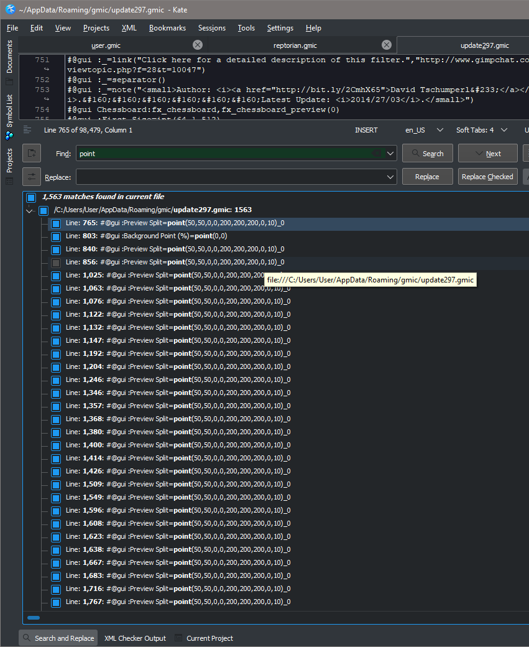Open the Replace history dropdown
Viewport: 529px width, 647px height.
(x=390, y=177)
